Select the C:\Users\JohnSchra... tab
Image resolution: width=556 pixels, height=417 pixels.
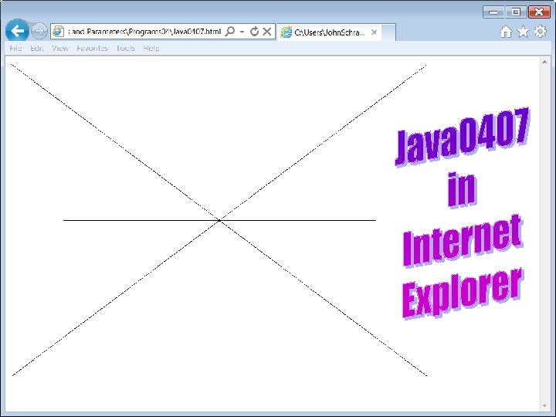point(329,32)
